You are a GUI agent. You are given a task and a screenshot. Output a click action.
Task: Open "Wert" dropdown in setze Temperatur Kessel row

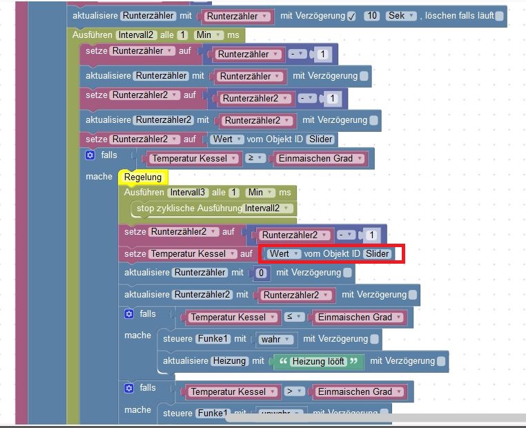pos(284,254)
